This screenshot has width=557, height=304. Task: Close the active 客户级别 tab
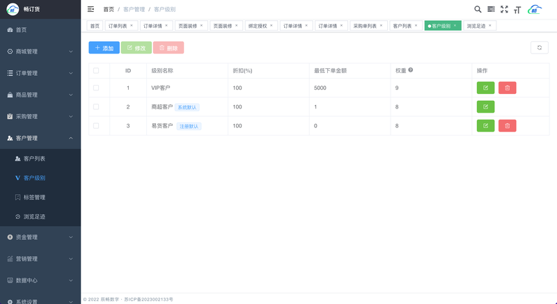click(x=455, y=26)
